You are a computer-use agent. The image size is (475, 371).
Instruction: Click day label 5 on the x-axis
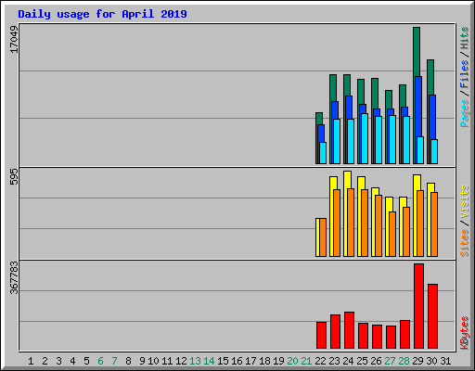pyautogui.click(x=86, y=361)
